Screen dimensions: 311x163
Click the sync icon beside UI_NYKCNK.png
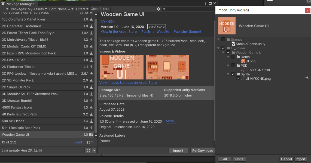click(307, 78)
